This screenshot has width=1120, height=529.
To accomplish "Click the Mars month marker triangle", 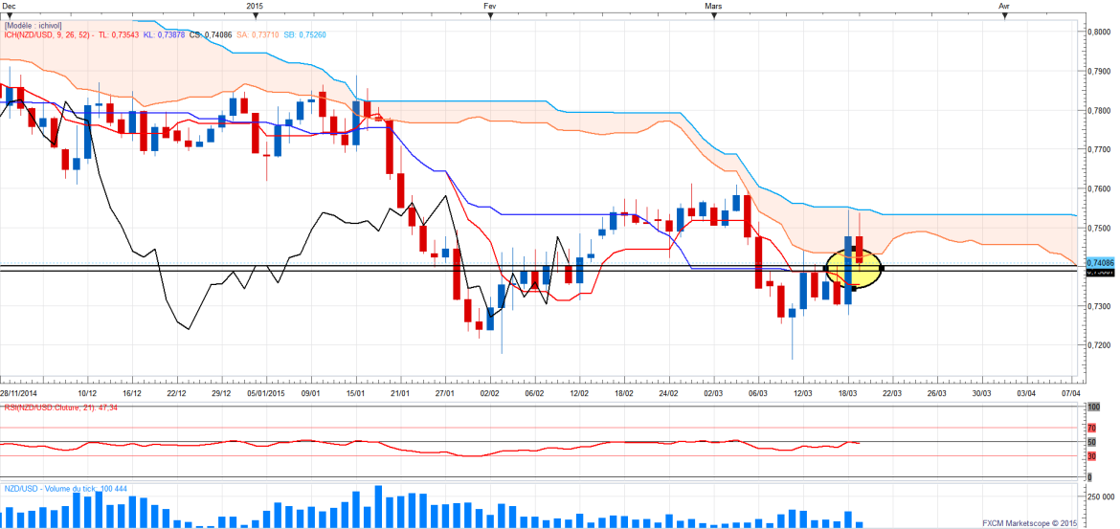I will [714, 15].
